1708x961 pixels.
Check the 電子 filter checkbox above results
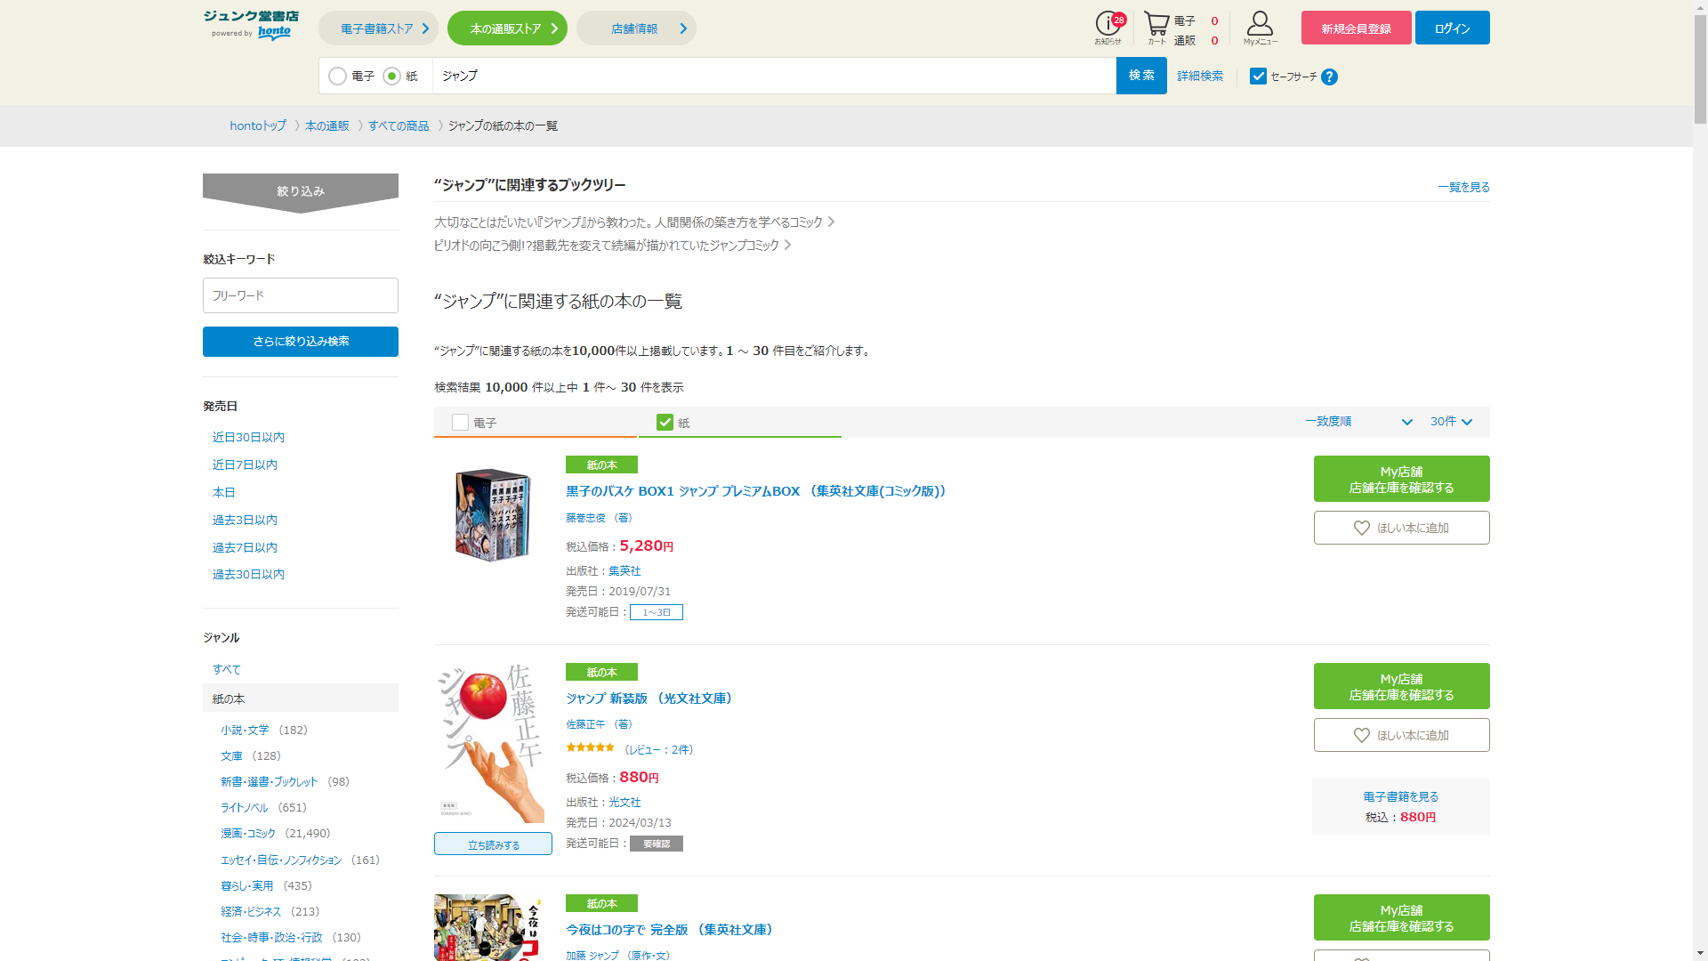pyautogui.click(x=460, y=423)
